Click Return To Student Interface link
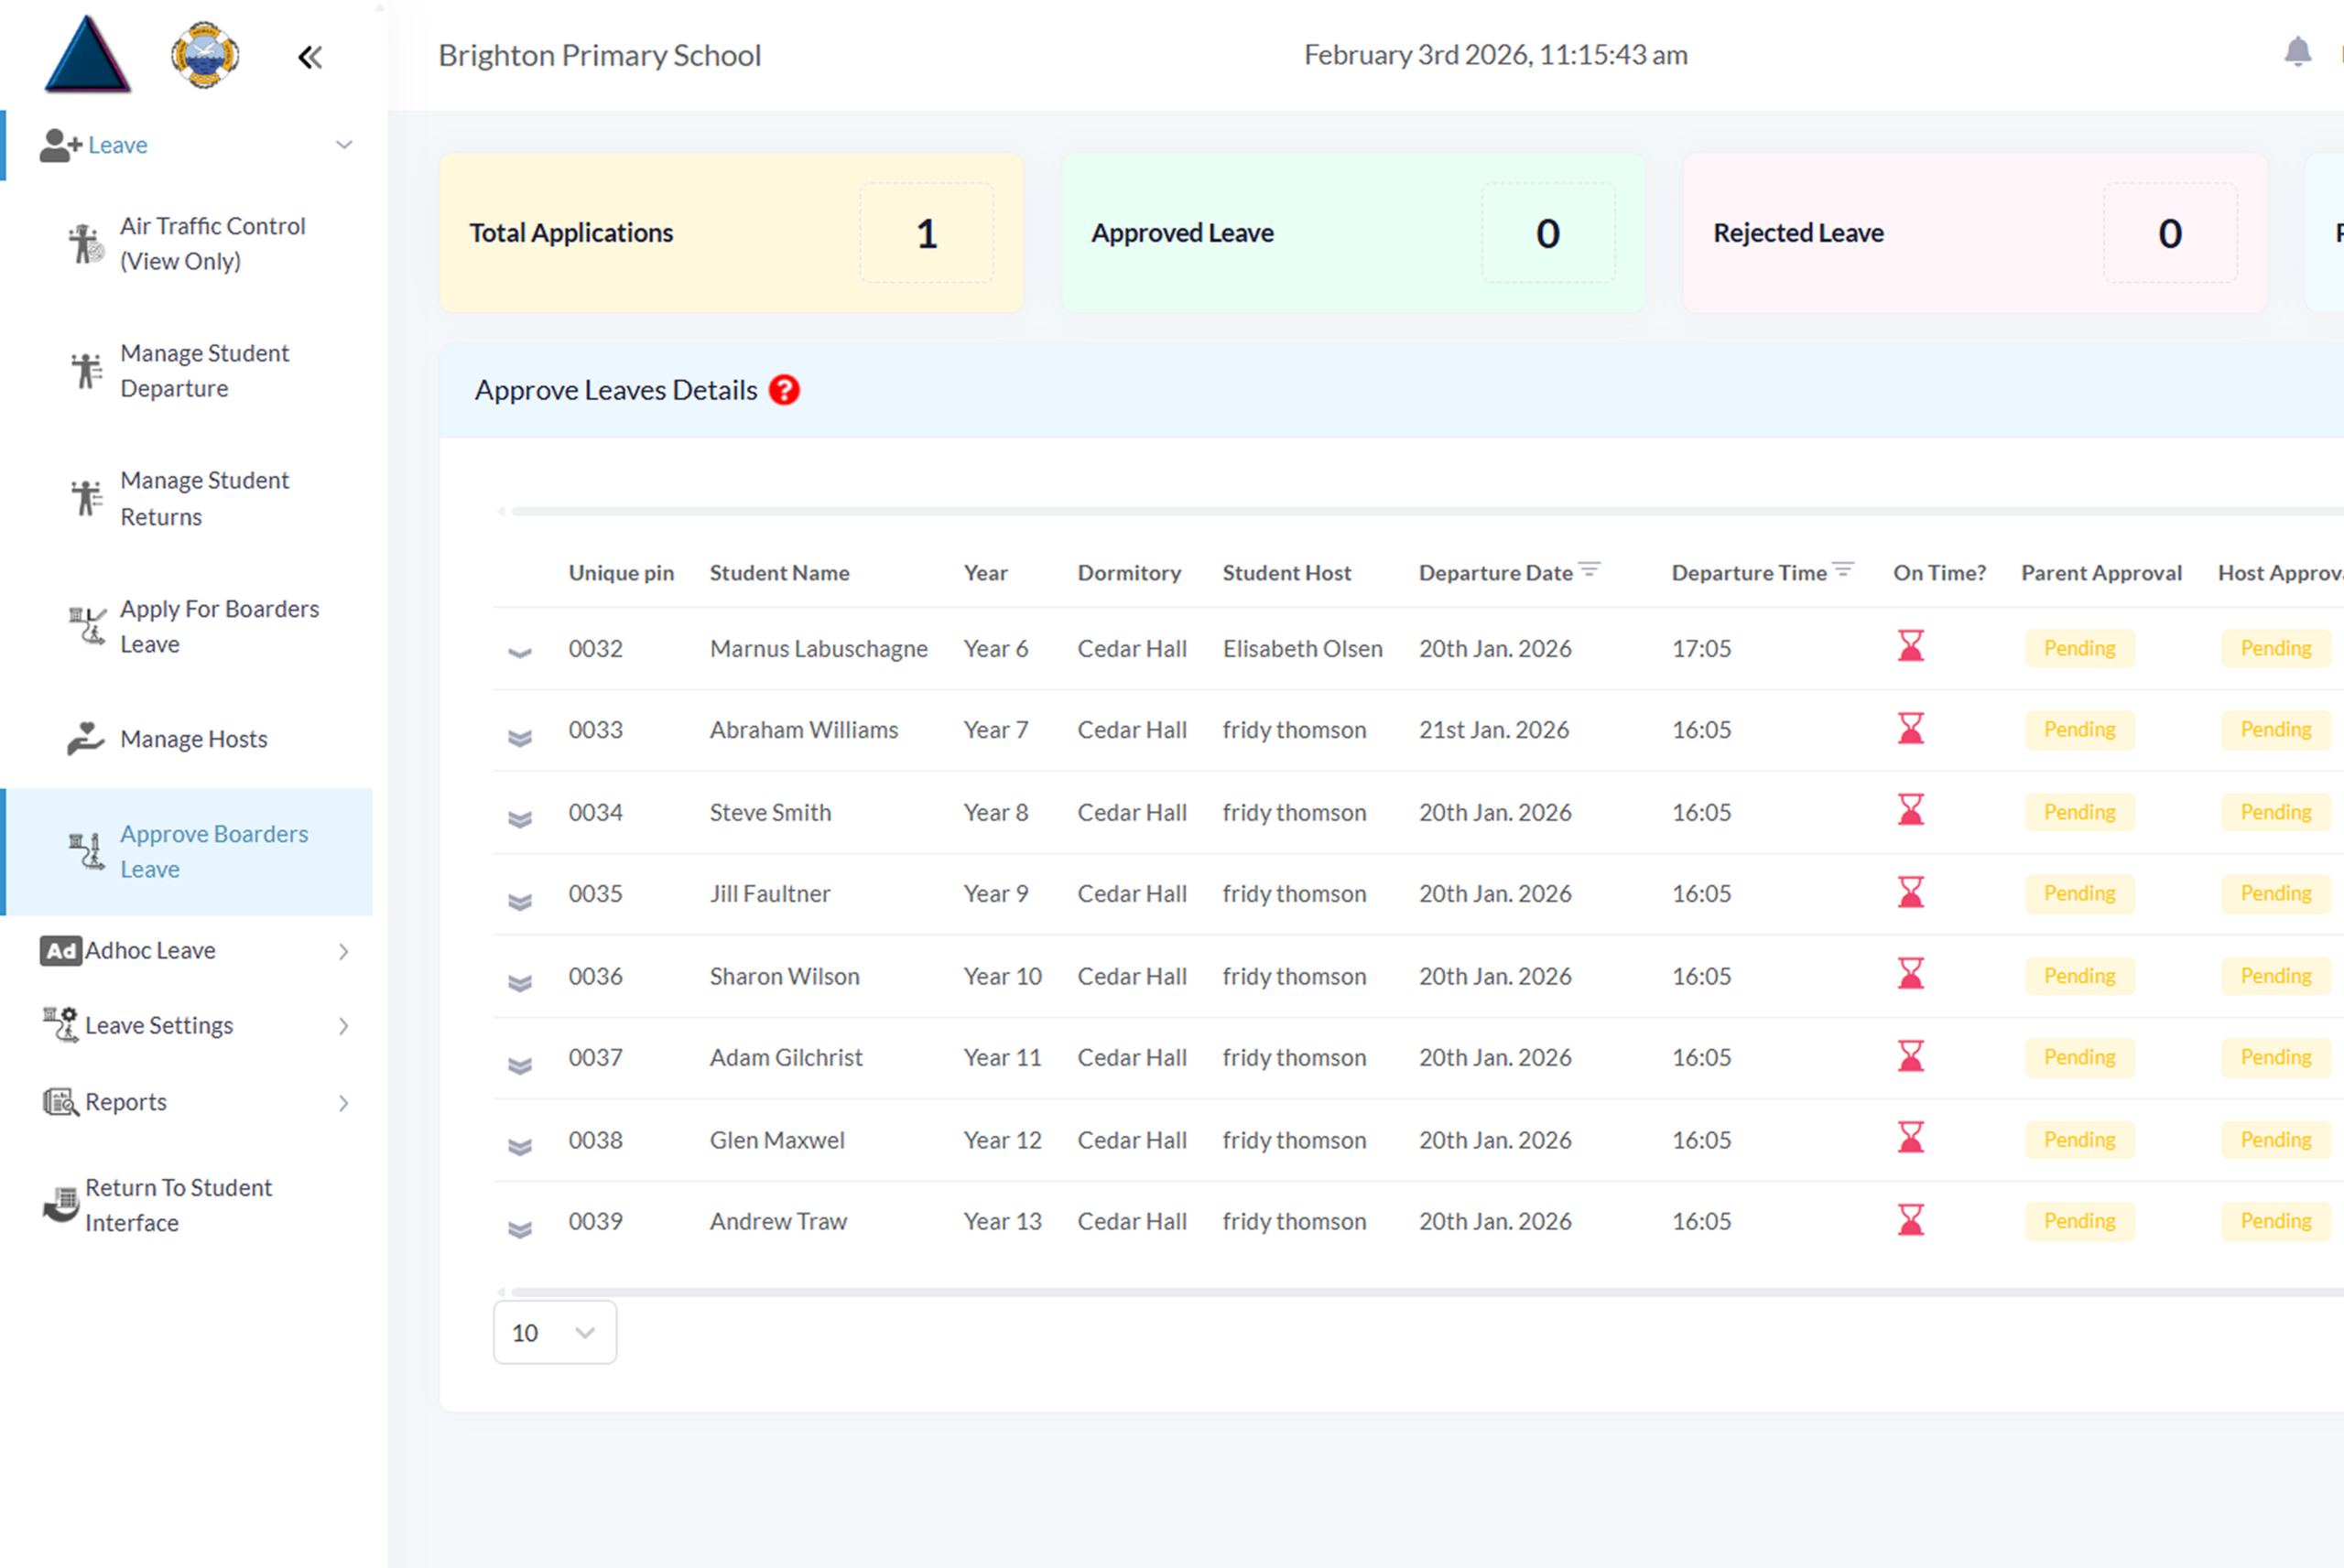2344x1568 pixels. [x=177, y=1205]
